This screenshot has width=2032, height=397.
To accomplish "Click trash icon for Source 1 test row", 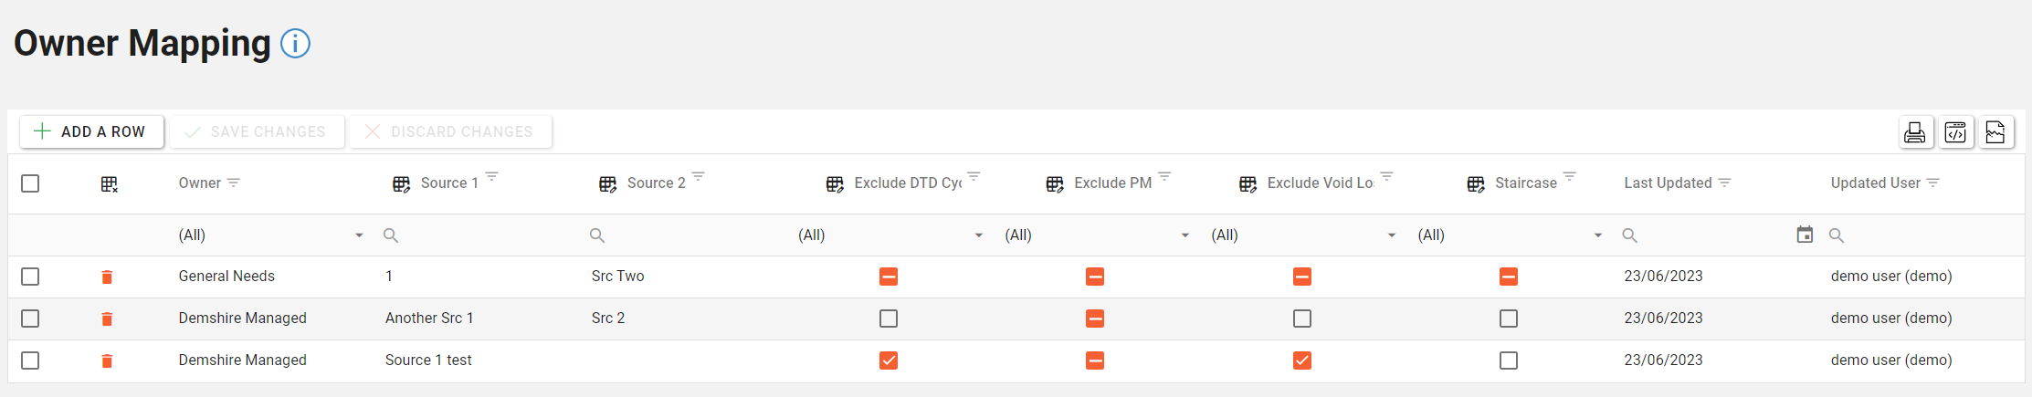I will click(x=107, y=360).
